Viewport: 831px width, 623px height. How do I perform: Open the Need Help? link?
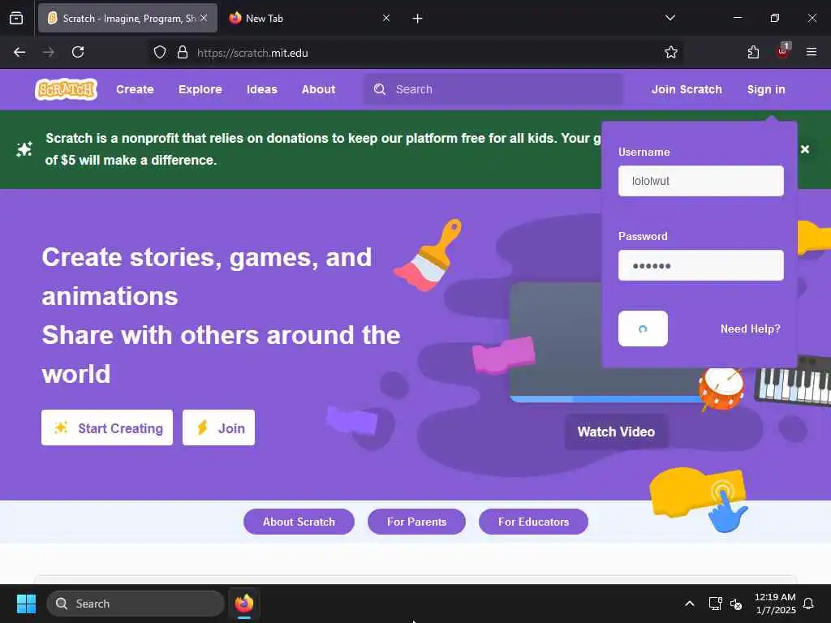coord(751,329)
